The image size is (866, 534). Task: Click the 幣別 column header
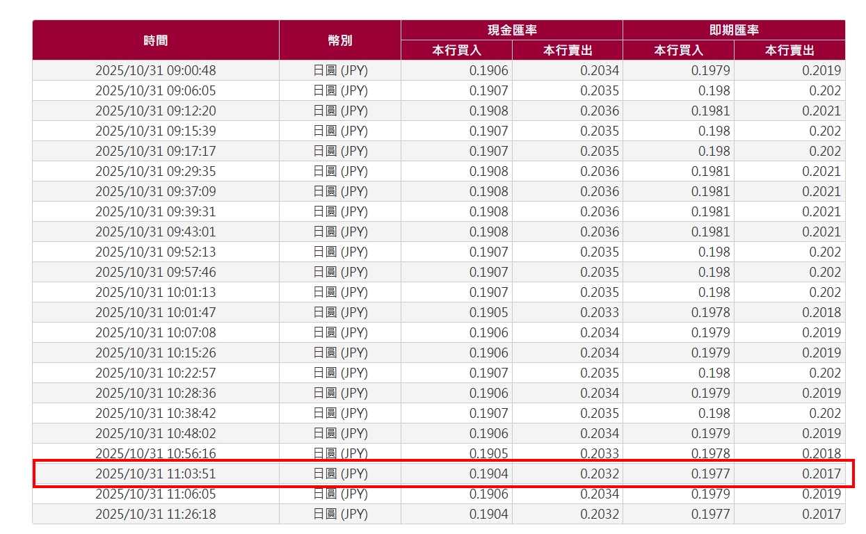click(340, 40)
